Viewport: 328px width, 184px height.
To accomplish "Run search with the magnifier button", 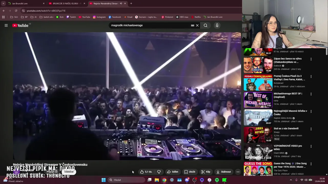I will [206, 25].
